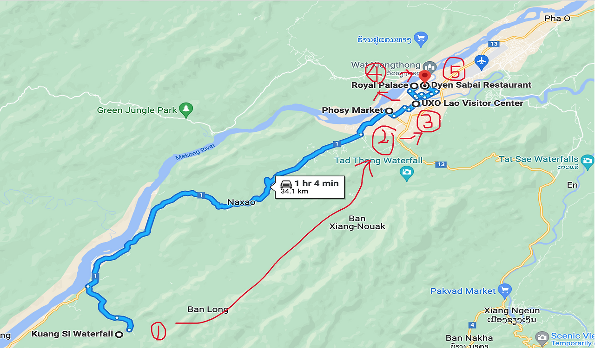Click the UXO Lao Visitor Center waypoint
Image resolution: width=595 pixels, height=348 pixels.
(416, 103)
